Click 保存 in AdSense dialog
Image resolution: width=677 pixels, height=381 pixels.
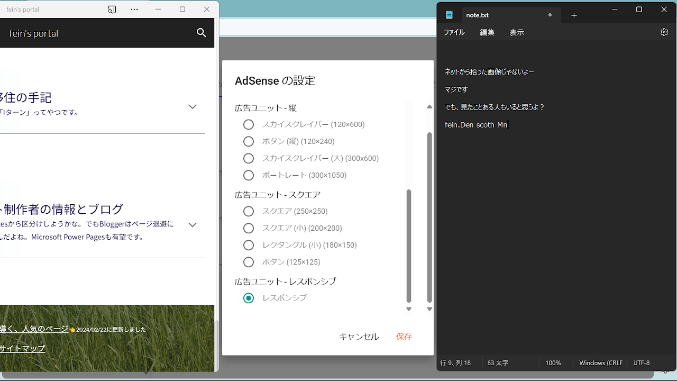pyautogui.click(x=404, y=337)
